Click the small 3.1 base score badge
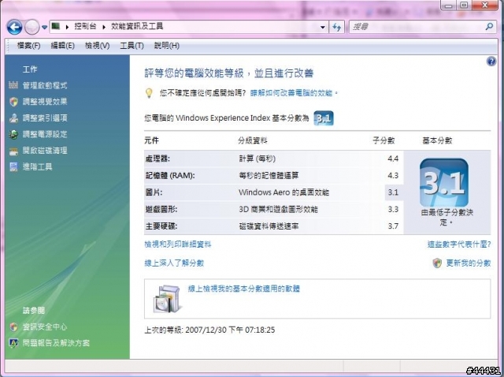The height and width of the screenshot is (377, 504). click(324, 118)
